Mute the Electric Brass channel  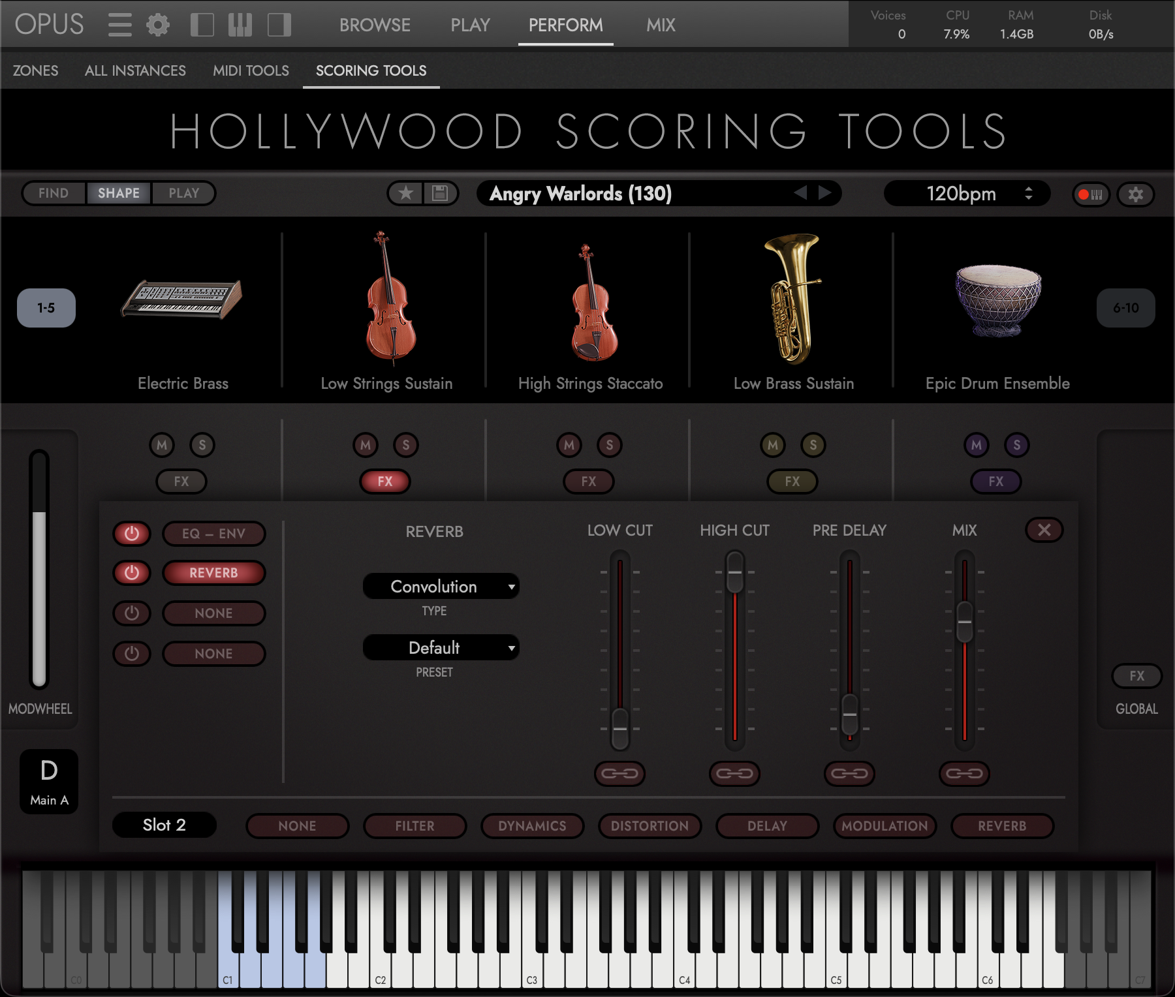tap(162, 445)
